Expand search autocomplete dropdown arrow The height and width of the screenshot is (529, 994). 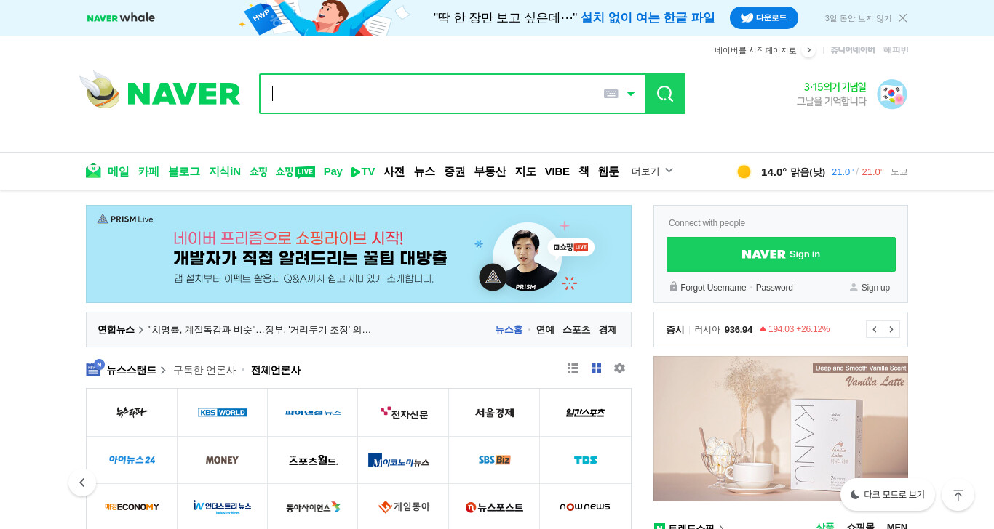pyautogui.click(x=631, y=94)
